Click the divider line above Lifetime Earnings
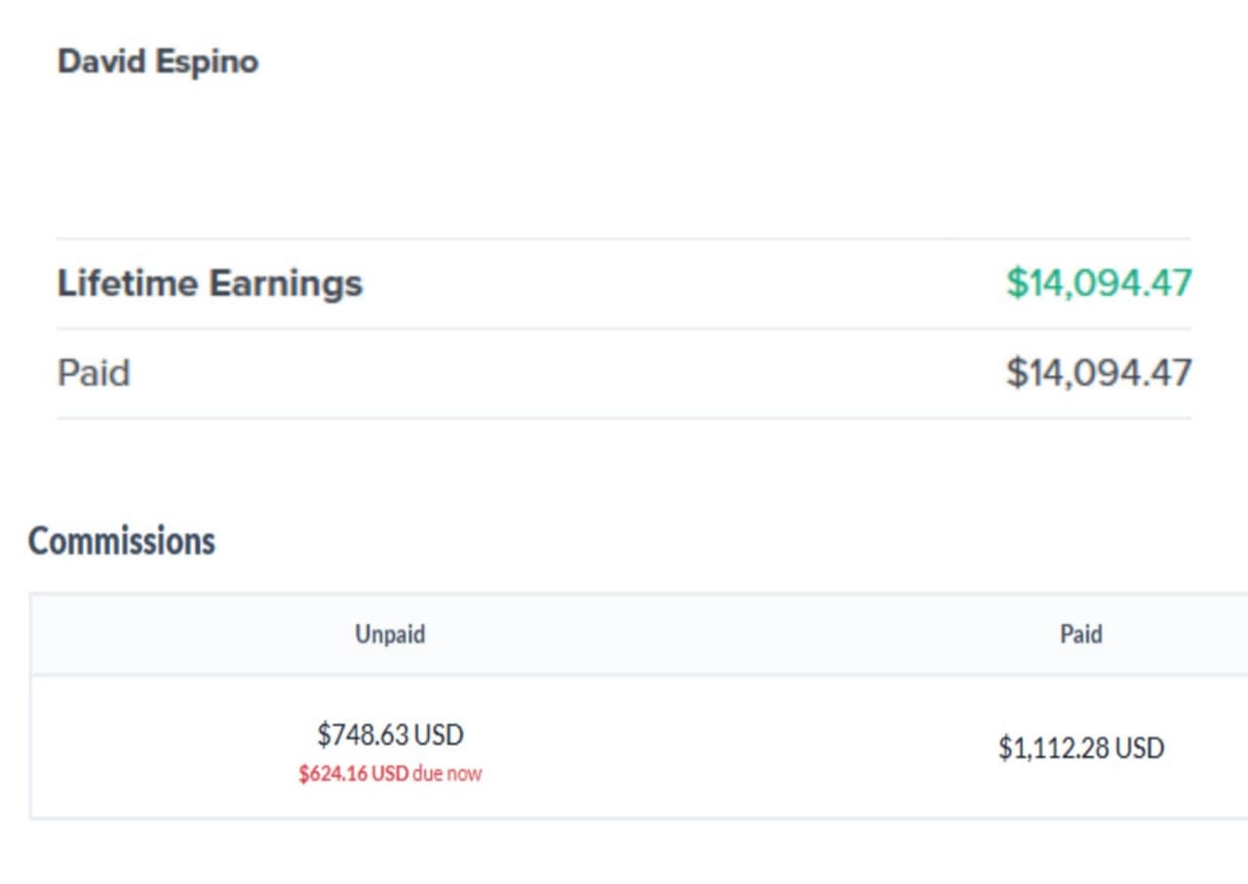The image size is (1248, 884). pyautogui.click(x=624, y=239)
